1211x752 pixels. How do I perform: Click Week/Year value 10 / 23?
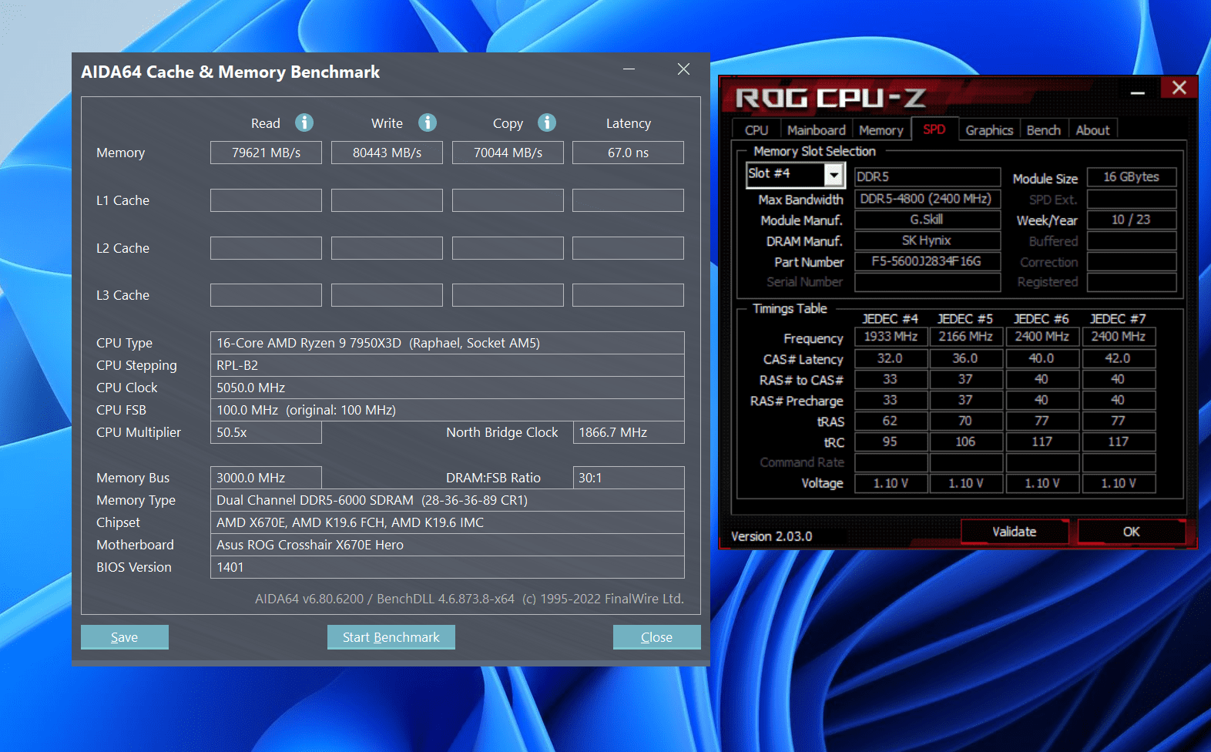click(1132, 220)
